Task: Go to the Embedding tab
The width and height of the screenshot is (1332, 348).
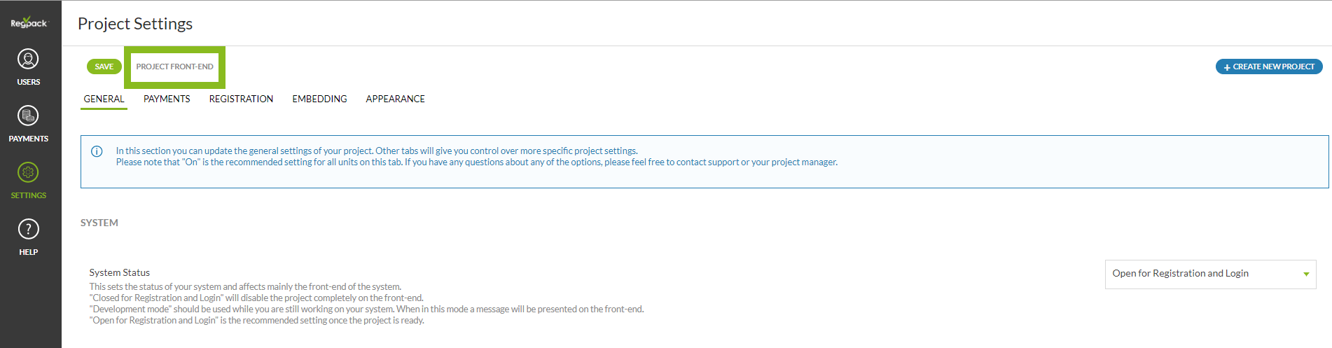Action: coord(319,99)
